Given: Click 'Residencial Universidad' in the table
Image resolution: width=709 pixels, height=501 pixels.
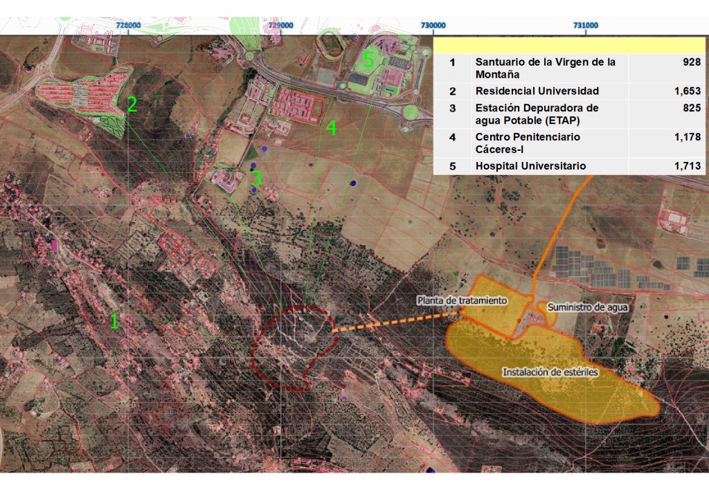Looking at the screenshot, I should click(x=537, y=91).
